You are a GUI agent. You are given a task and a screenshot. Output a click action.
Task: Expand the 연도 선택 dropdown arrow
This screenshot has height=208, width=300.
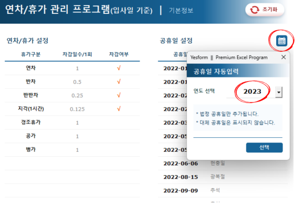(279, 92)
